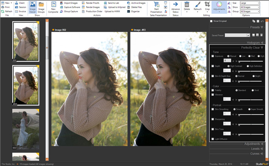
Task: Click Import Images in Actions group
Action: coord(70,3)
